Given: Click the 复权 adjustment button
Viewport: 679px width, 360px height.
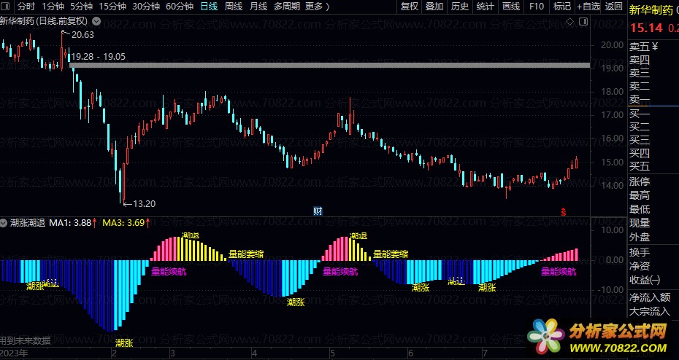Looking at the screenshot, I should click(409, 6).
